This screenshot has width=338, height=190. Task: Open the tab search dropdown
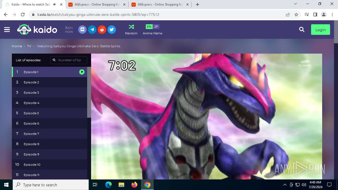[x=295, y=4]
